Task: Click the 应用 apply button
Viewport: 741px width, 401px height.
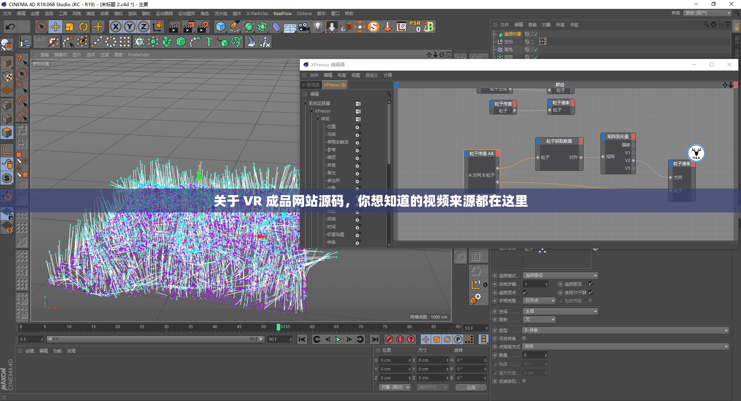Action: (x=471, y=388)
